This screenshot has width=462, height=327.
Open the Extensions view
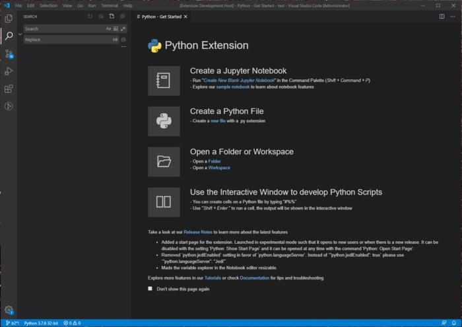(x=9, y=89)
